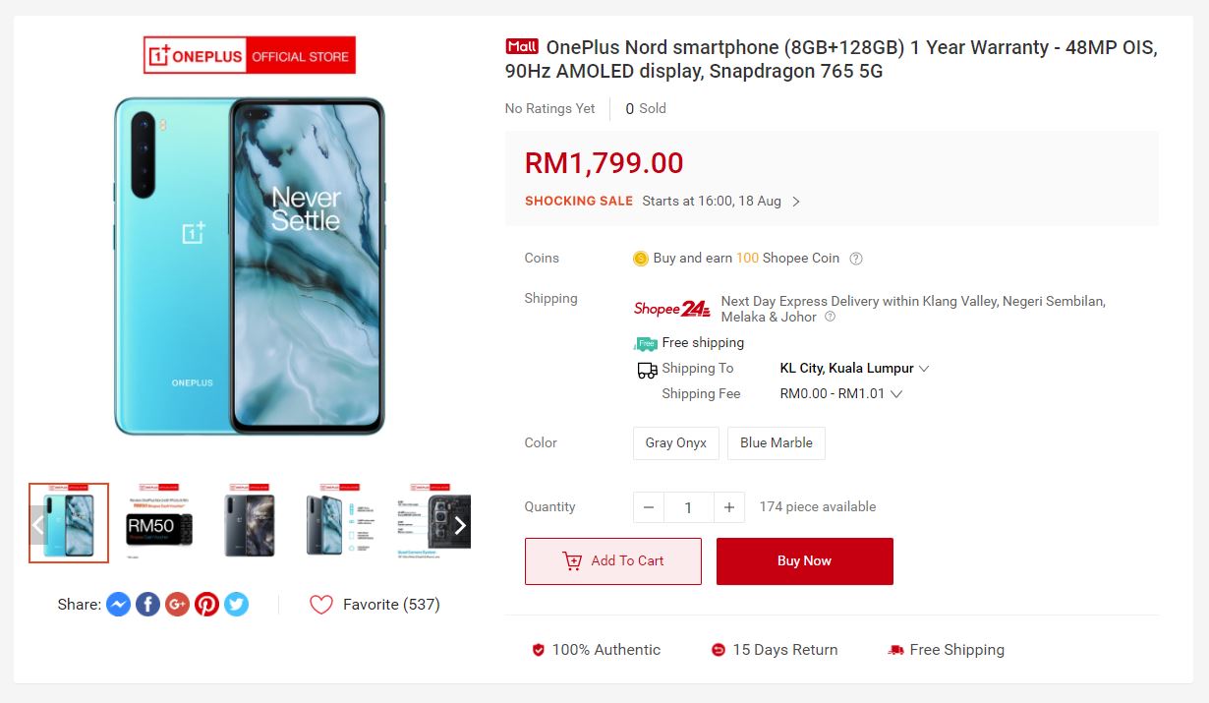This screenshot has width=1209, height=703.
Task: View the RM50 voucher thumbnail
Action: click(x=159, y=523)
